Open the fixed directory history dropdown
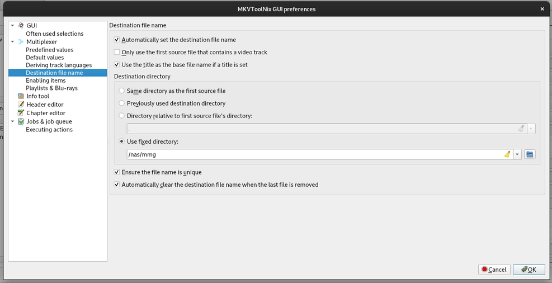This screenshot has height=283, width=552. [x=517, y=154]
